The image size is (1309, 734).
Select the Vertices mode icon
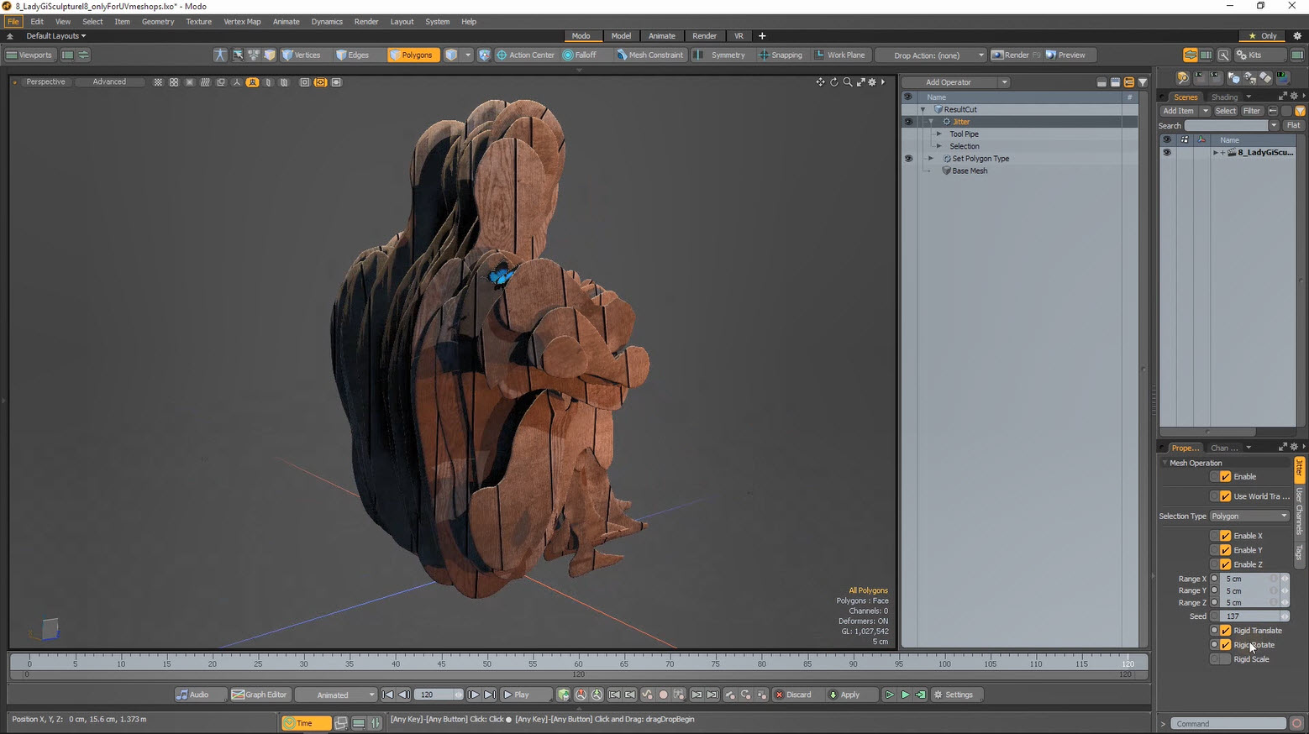tap(302, 55)
